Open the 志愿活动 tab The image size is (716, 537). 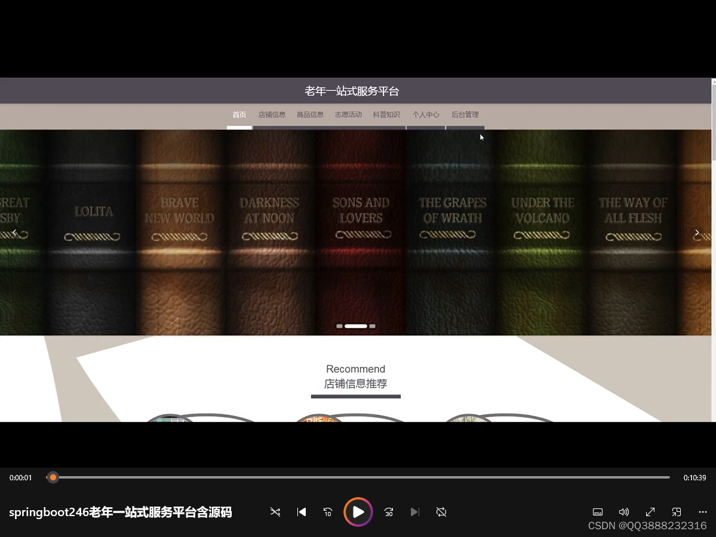(x=348, y=115)
